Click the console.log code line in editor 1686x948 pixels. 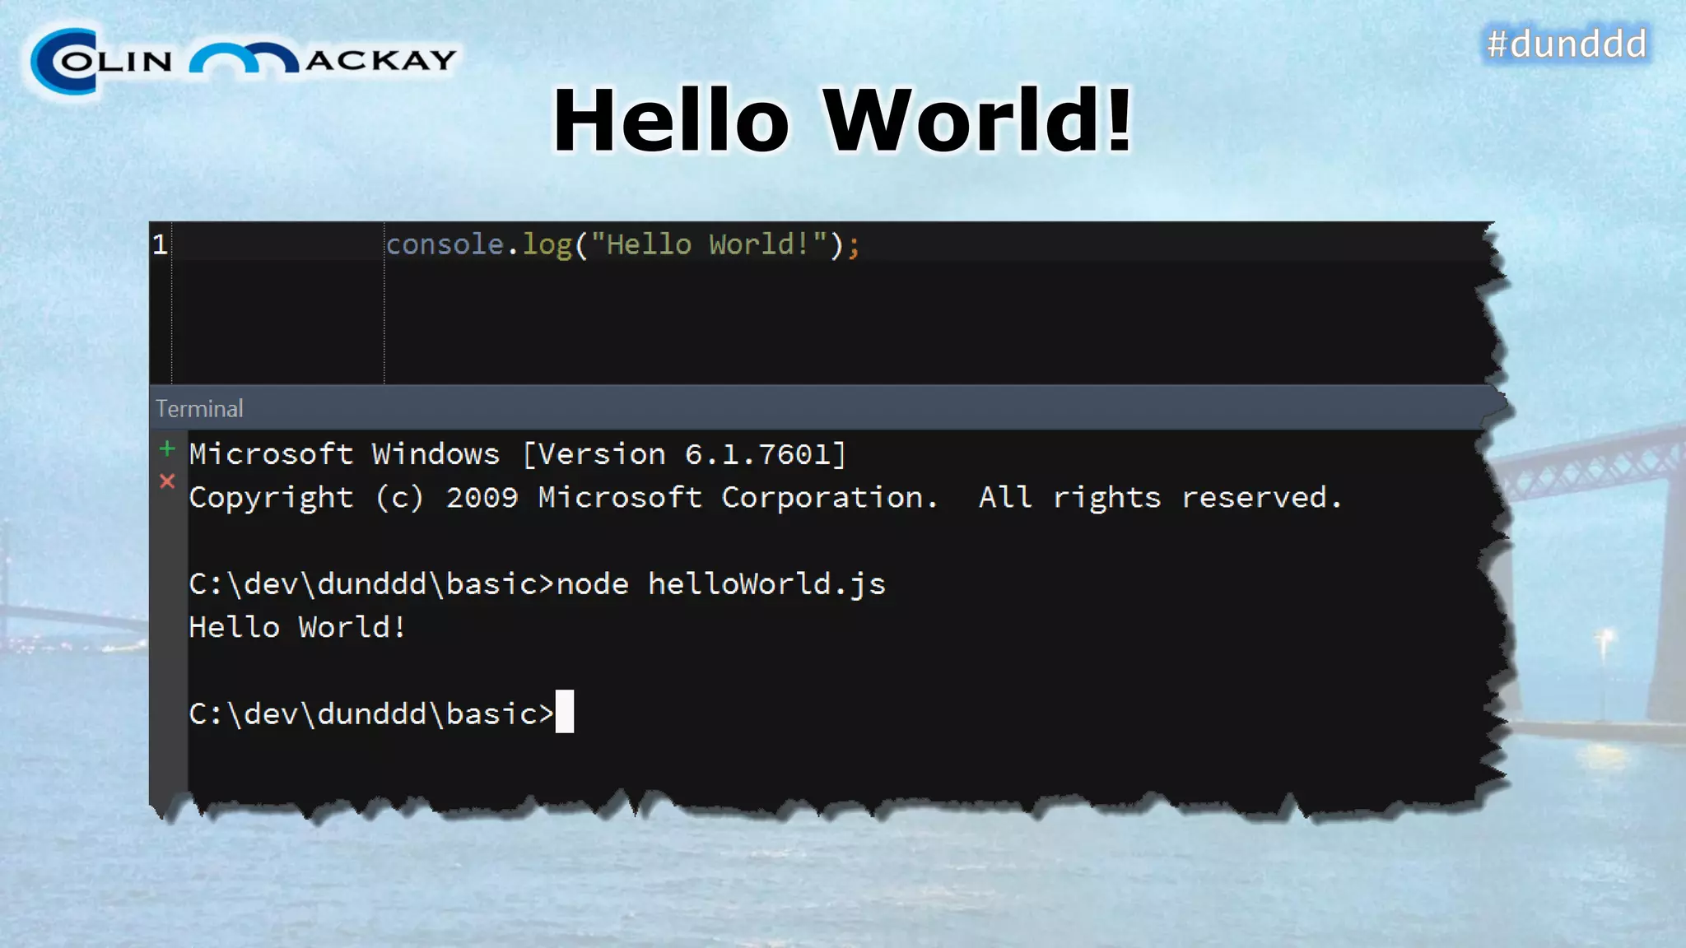point(623,244)
